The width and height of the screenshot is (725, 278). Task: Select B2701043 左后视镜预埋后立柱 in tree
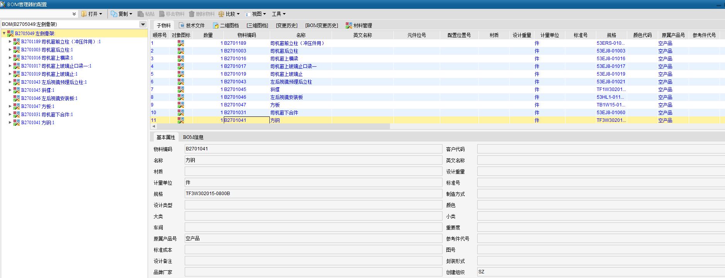coord(54,82)
